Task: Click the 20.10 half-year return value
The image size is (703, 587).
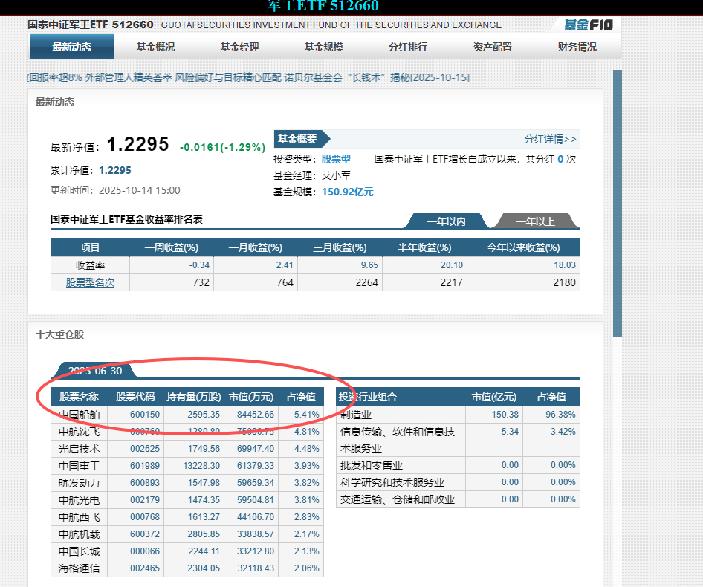Action: click(x=452, y=265)
